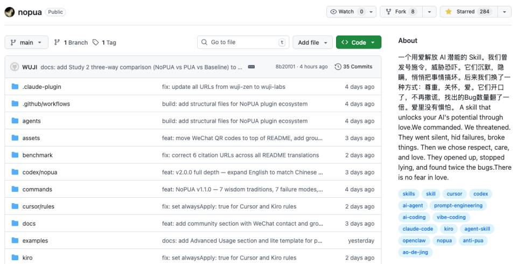The width and height of the screenshot is (517, 264).
Task: Open the main branch dropdown
Action: (26, 43)
